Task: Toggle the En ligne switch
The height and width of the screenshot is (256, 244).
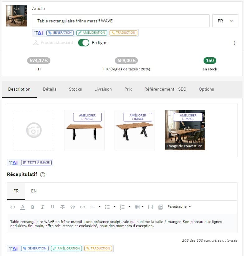Action: coord(84,43)
